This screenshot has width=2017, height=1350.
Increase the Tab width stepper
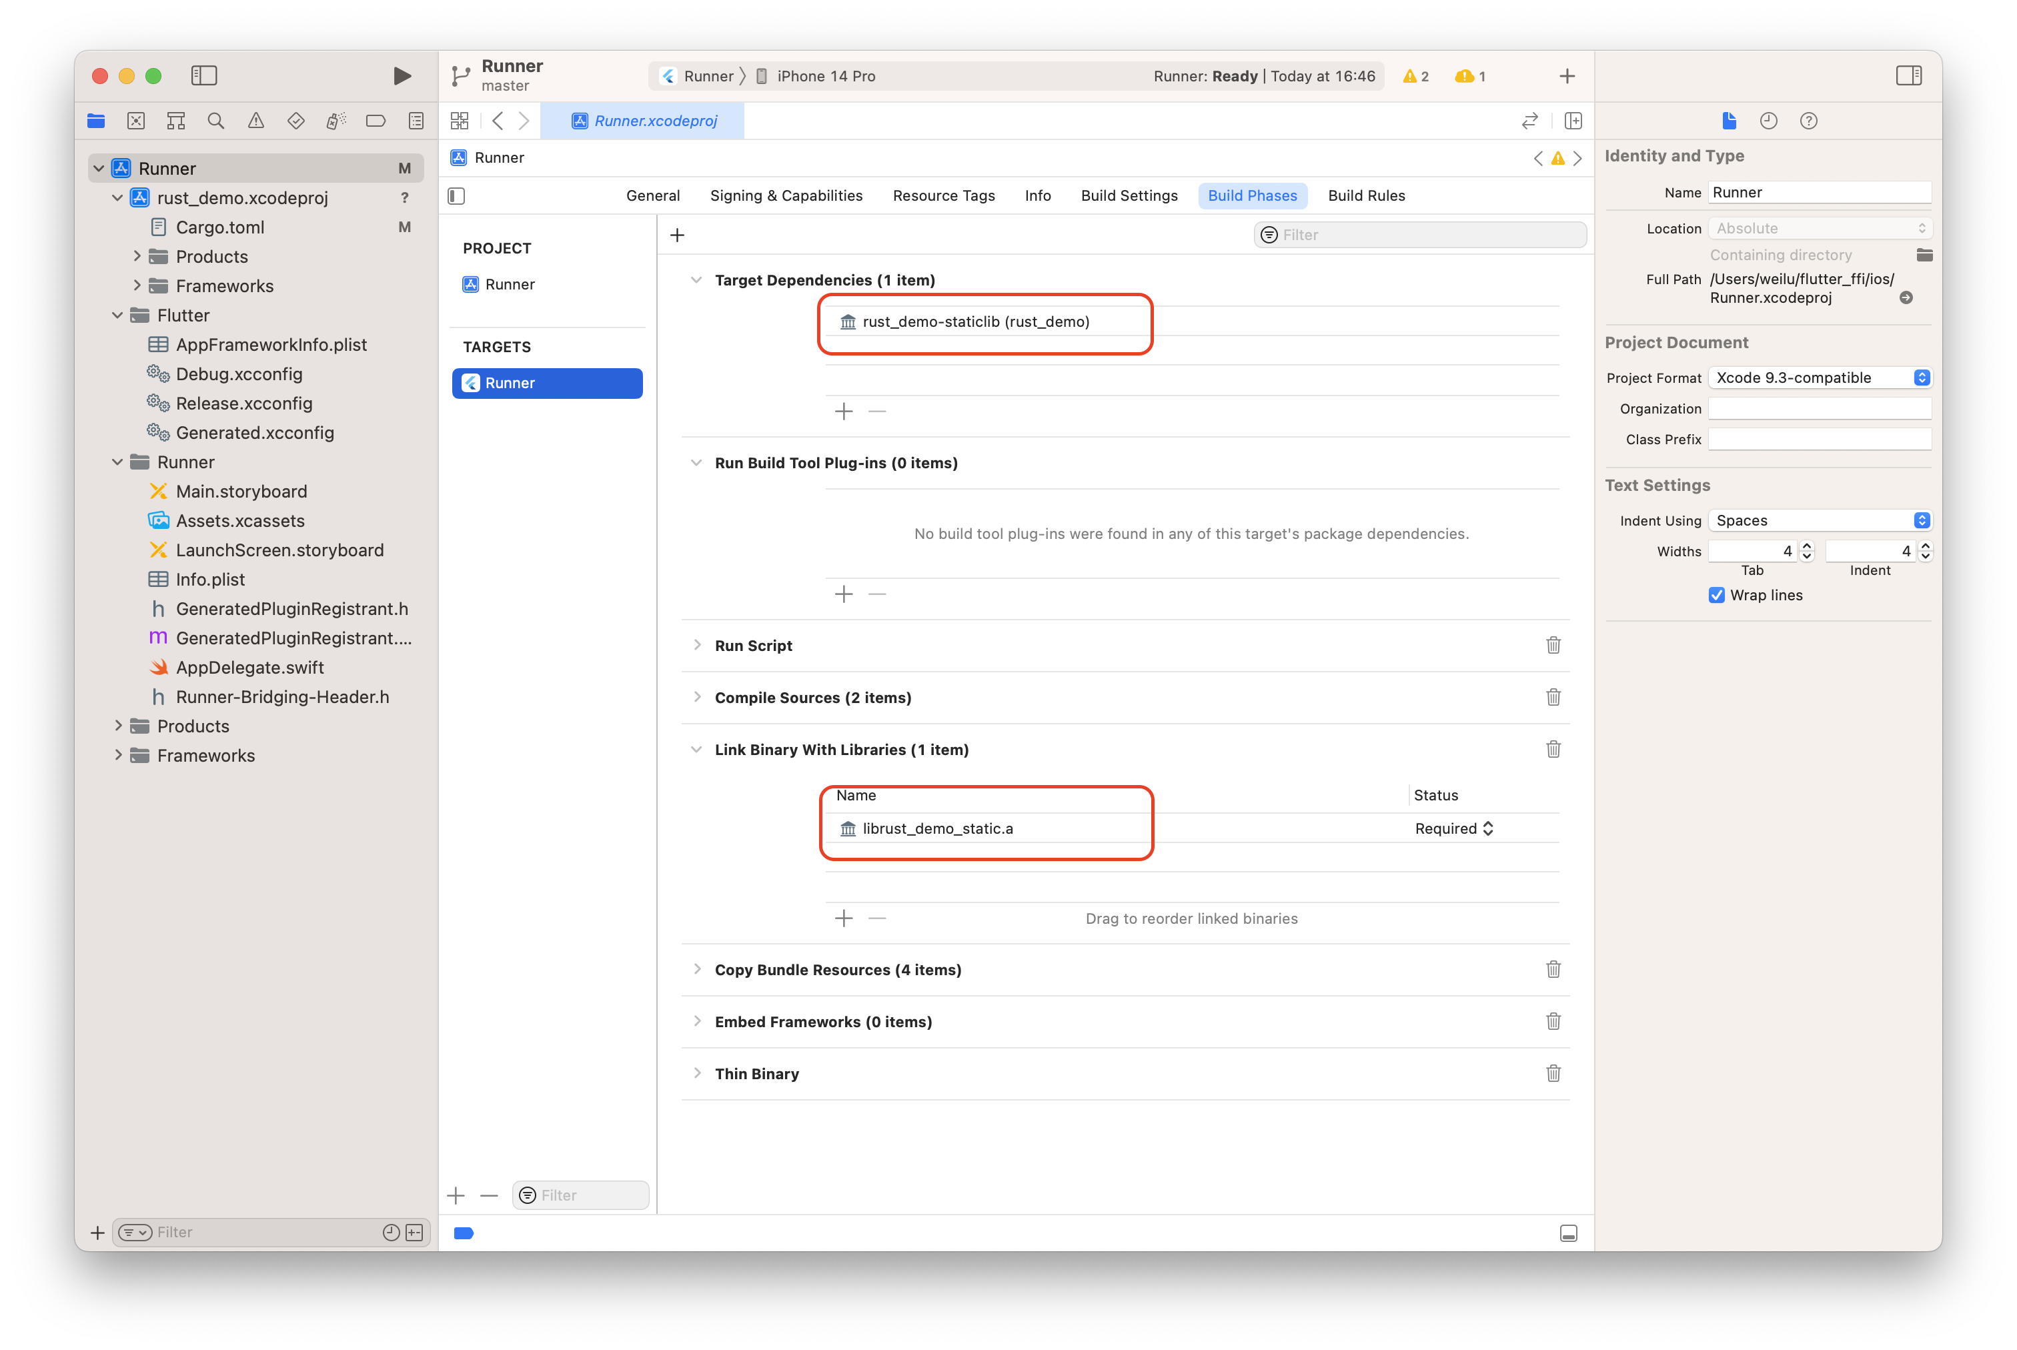(1807, 546)
